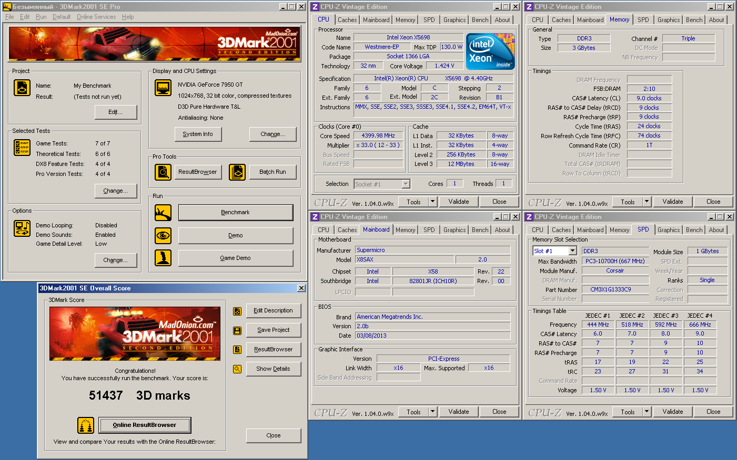Open Tools dropdown arrow in CPU window
Screen dimensions: 737x460
pos(432,202)
